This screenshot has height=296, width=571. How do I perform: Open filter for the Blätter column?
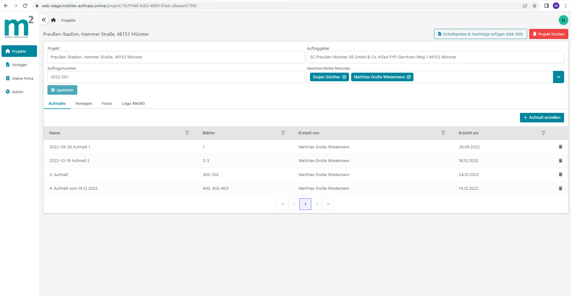click(283, 133)
